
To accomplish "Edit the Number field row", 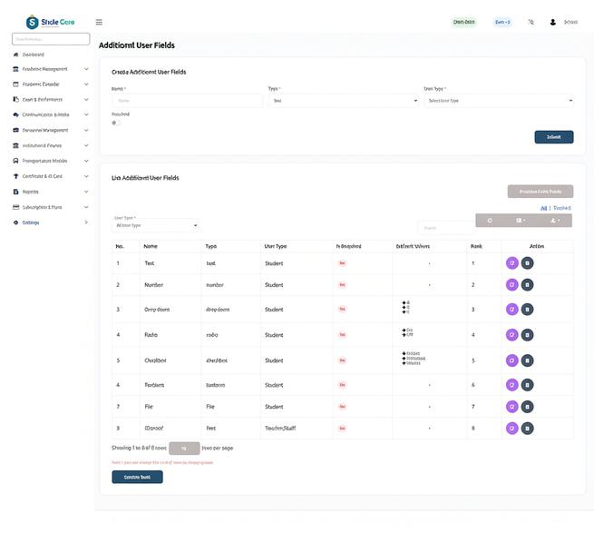I will pyautogui.click(x=511, y=285).
